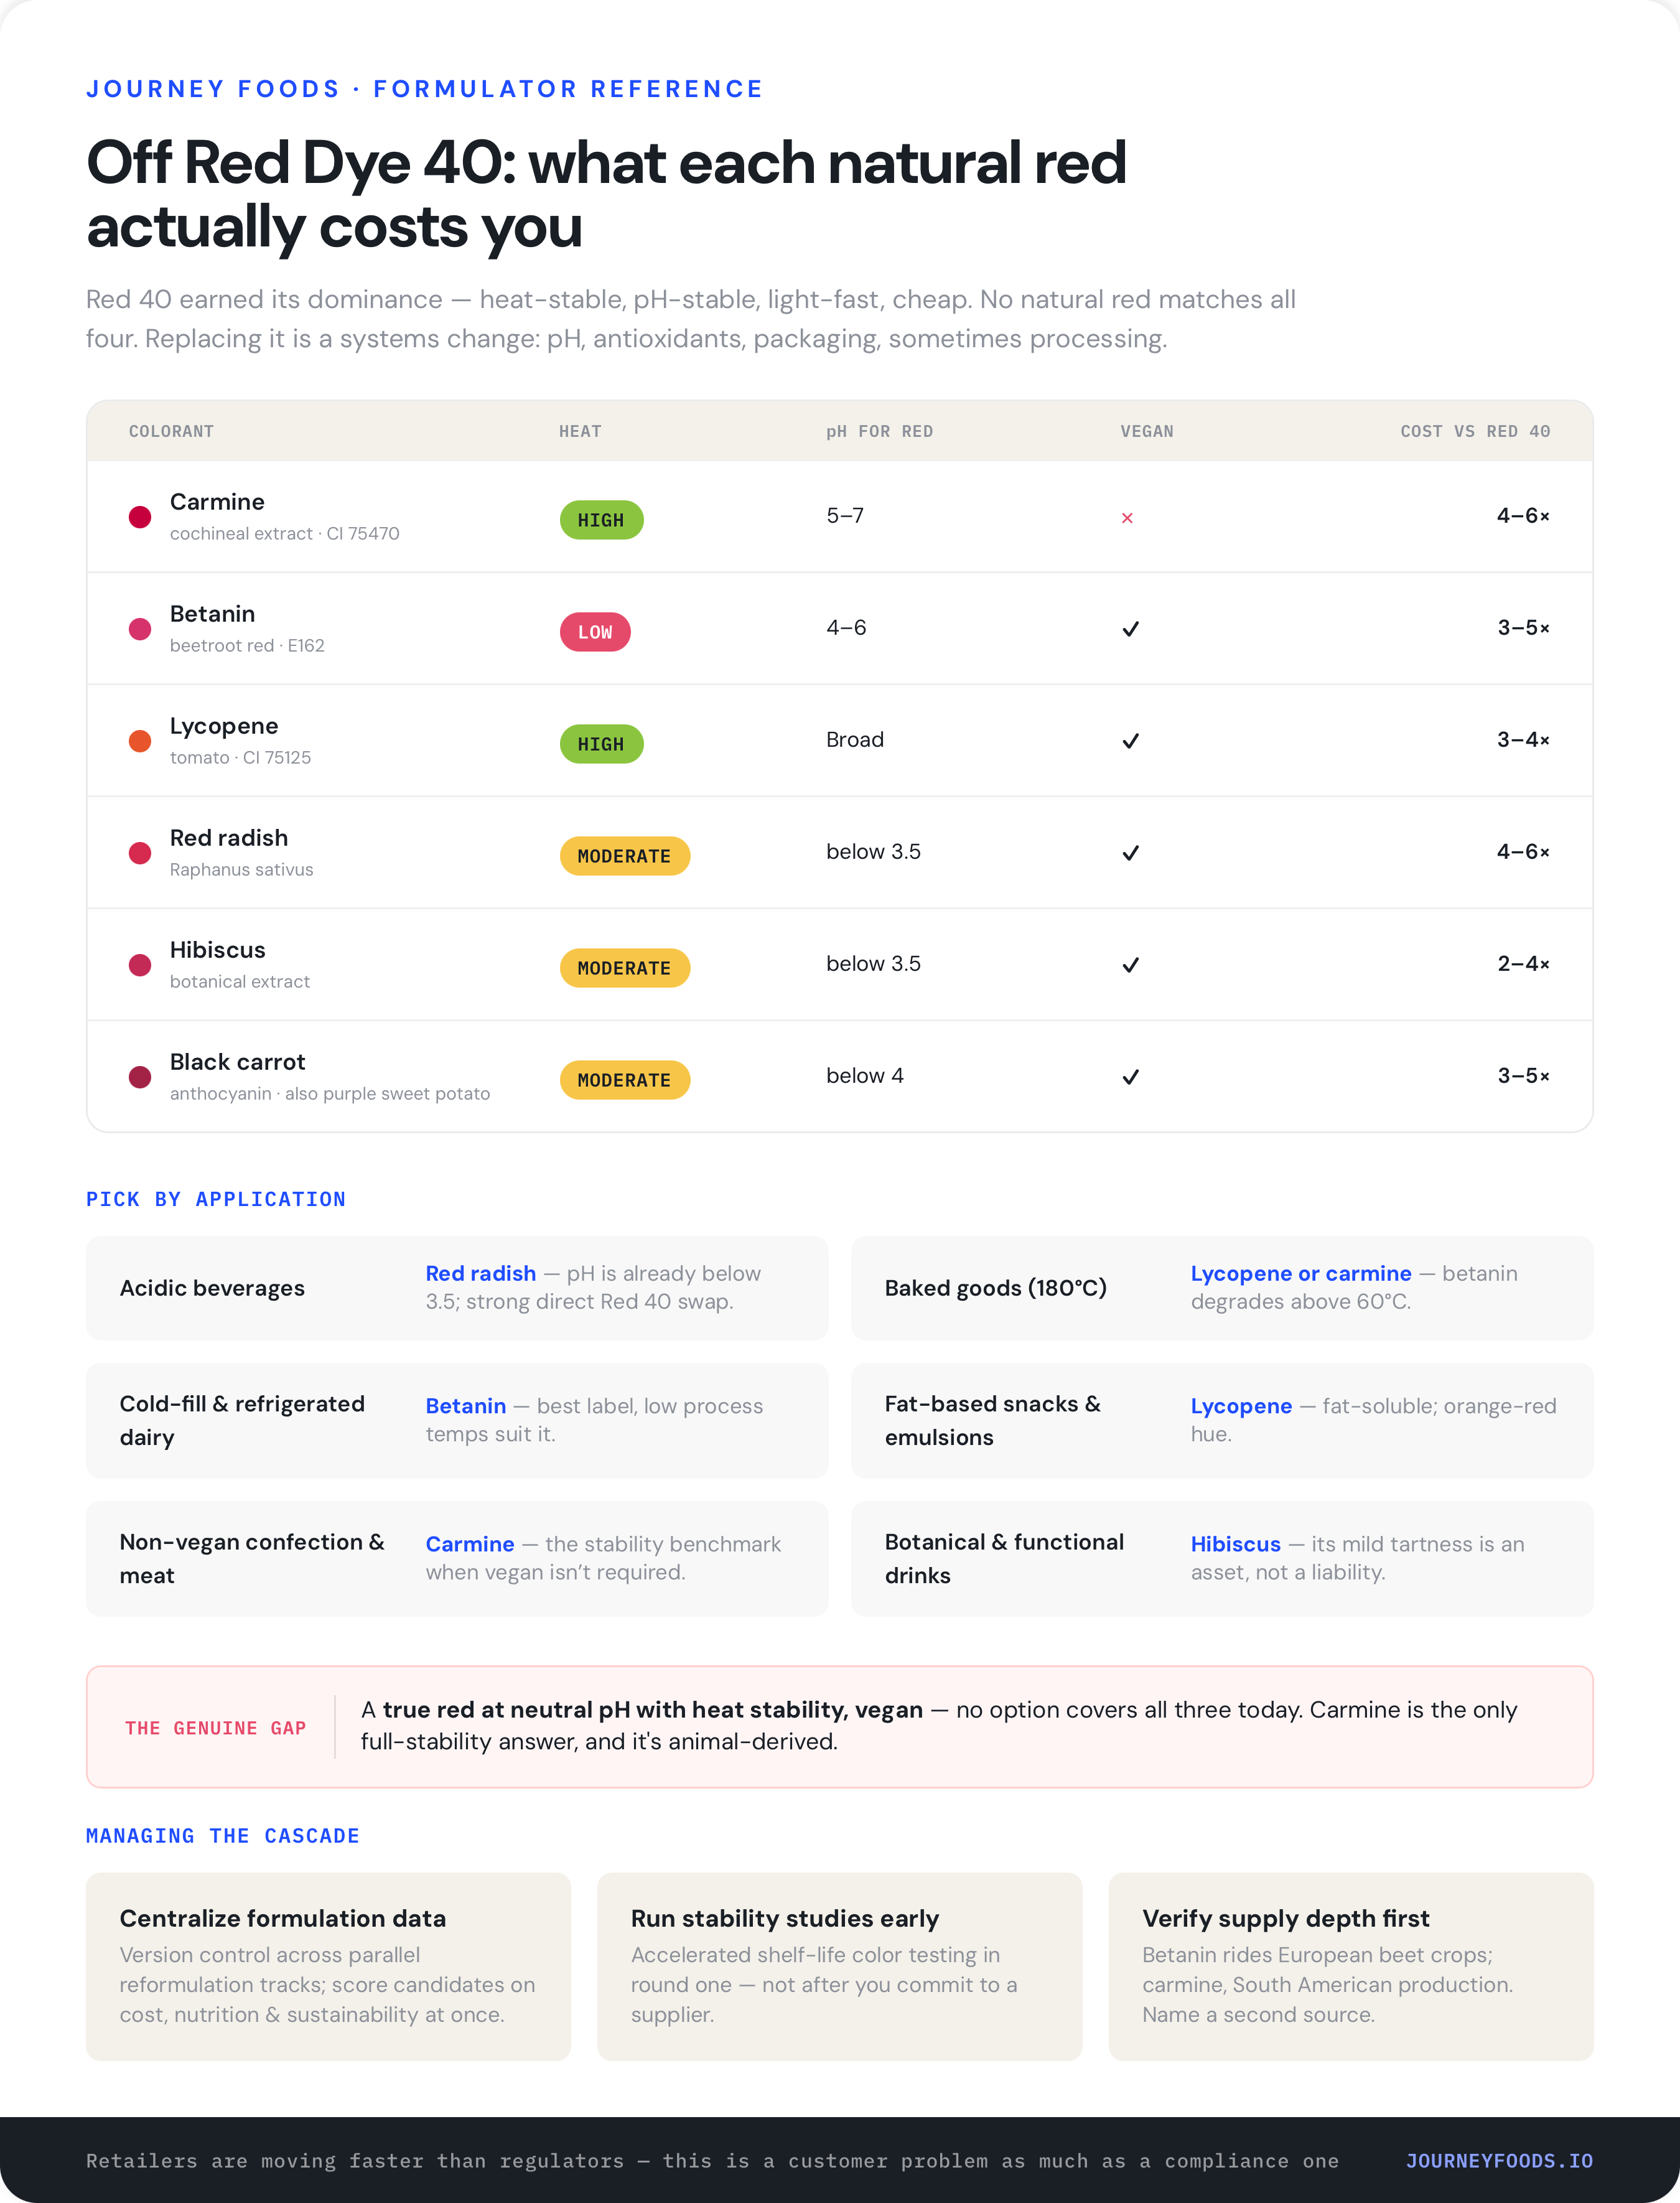
Task: Click the LOW heat badge for Betanin
Action: click(x=595, y=632)
